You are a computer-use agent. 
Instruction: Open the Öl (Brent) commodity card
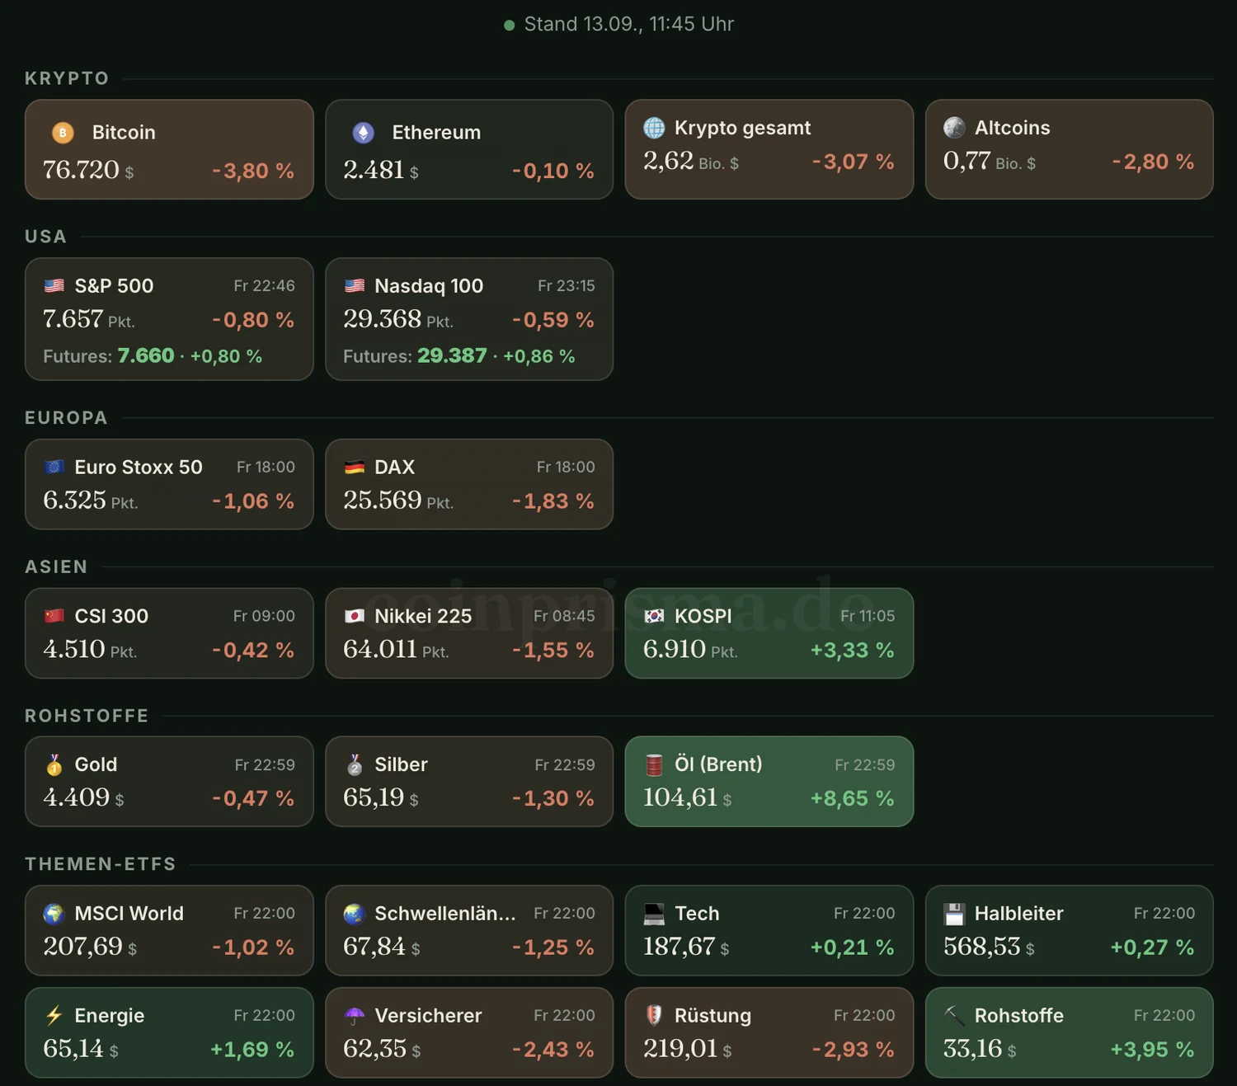769,782
